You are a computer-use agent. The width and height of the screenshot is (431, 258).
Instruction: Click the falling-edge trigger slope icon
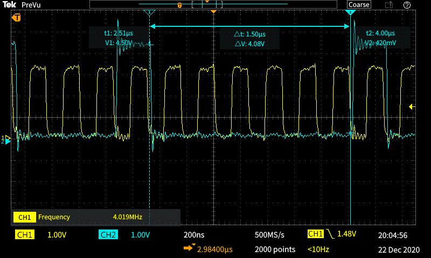(x=330, y=234)
